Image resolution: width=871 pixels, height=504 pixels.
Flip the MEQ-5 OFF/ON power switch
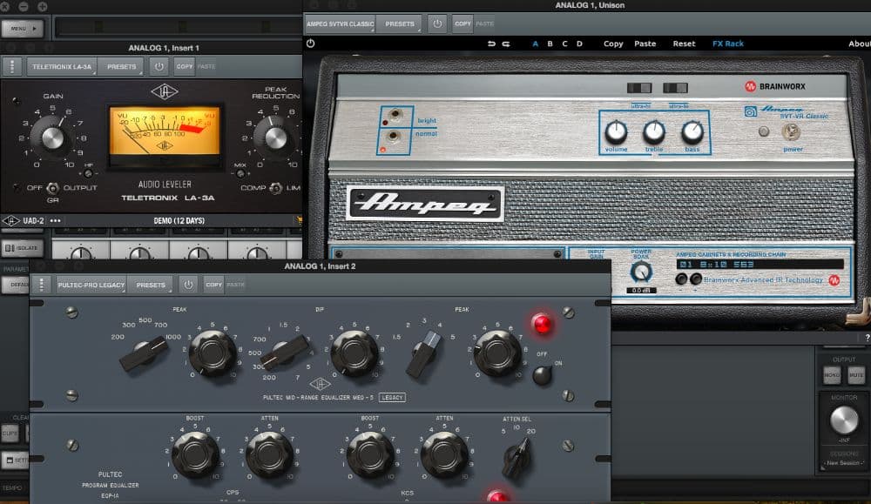pos(542,374)
